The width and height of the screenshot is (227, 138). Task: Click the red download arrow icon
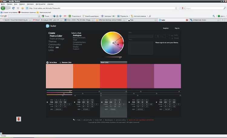coord(19,119)
